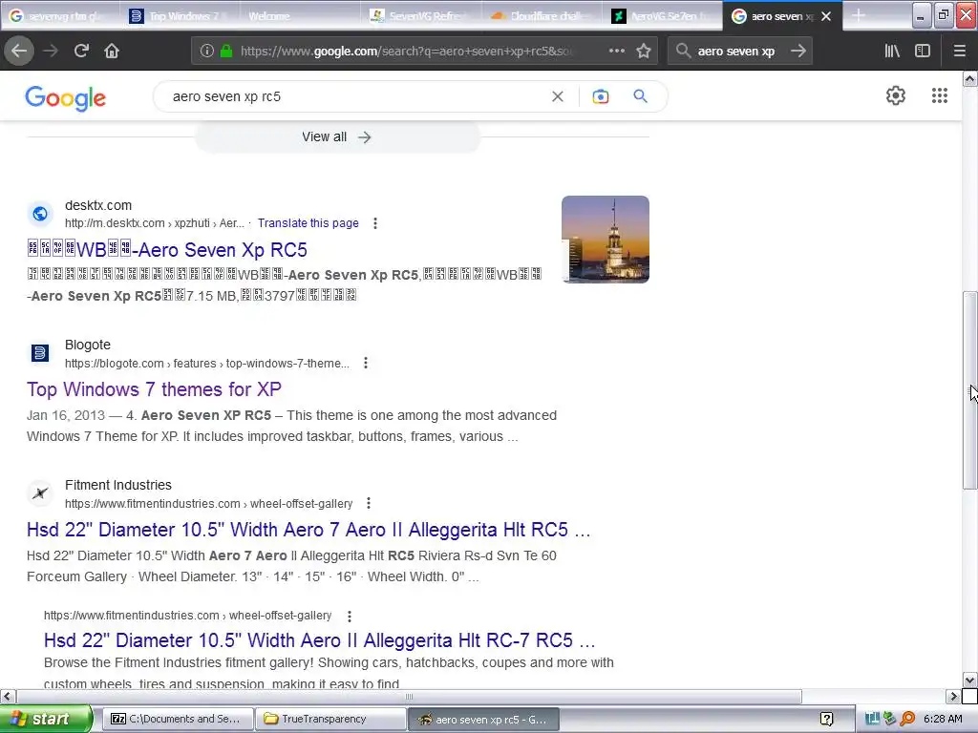Open more options for desktx.com result

tap(374, 223)
